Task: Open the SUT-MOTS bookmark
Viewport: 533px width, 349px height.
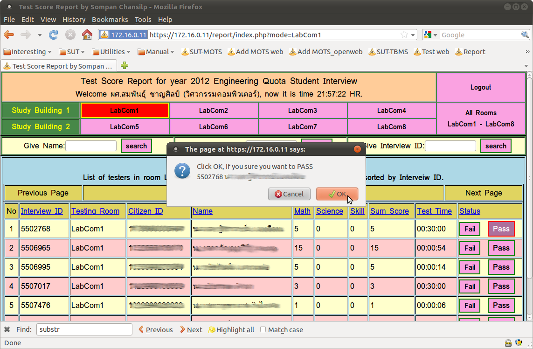Action: pos(201,52)
